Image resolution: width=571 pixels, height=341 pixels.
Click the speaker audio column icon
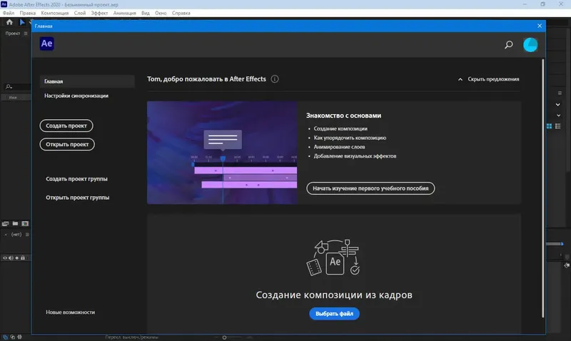(x=11, y=258)
